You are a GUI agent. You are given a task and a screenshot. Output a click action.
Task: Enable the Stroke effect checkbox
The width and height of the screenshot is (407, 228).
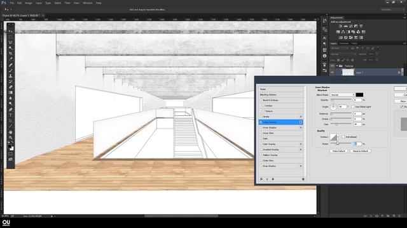(x=261, y=117)
